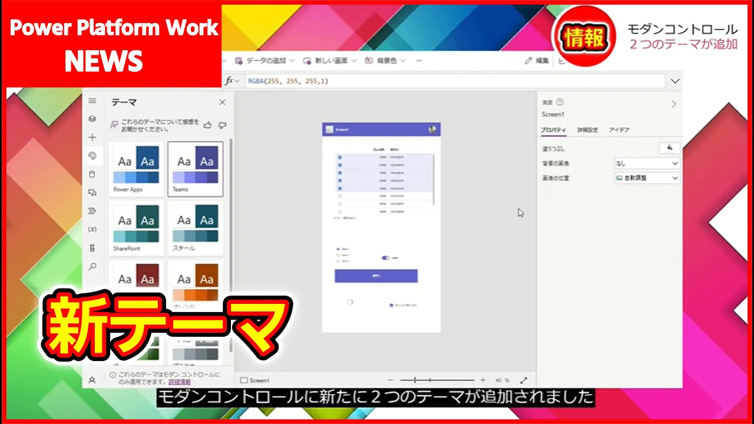Switch to the 詳細設定 tab
The height and width of the screenshot is (424, 754).
pos(587,130)
